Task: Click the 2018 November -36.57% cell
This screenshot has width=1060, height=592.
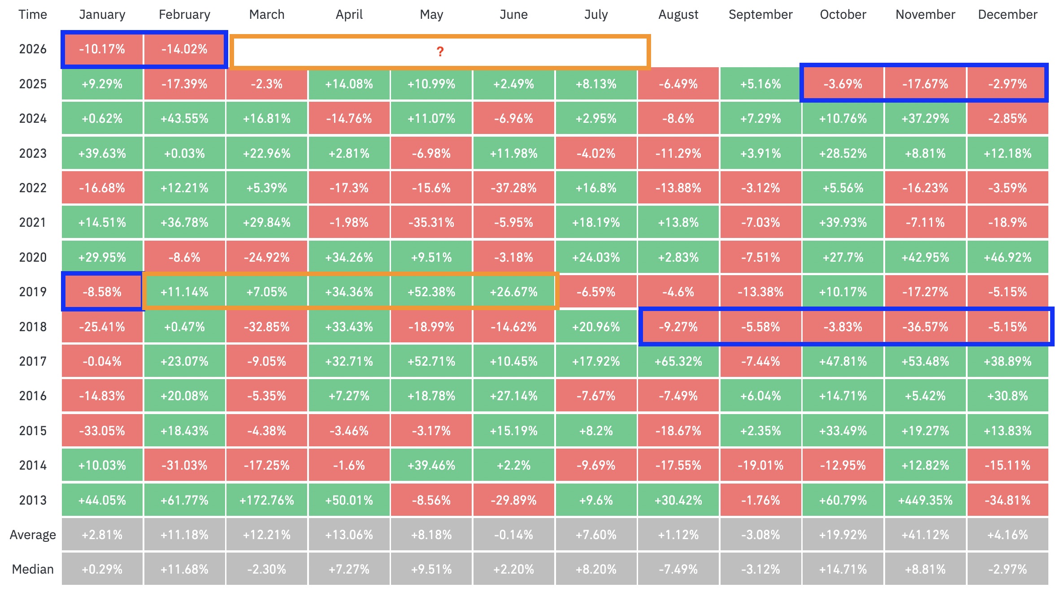Action: tap(925, 327)
